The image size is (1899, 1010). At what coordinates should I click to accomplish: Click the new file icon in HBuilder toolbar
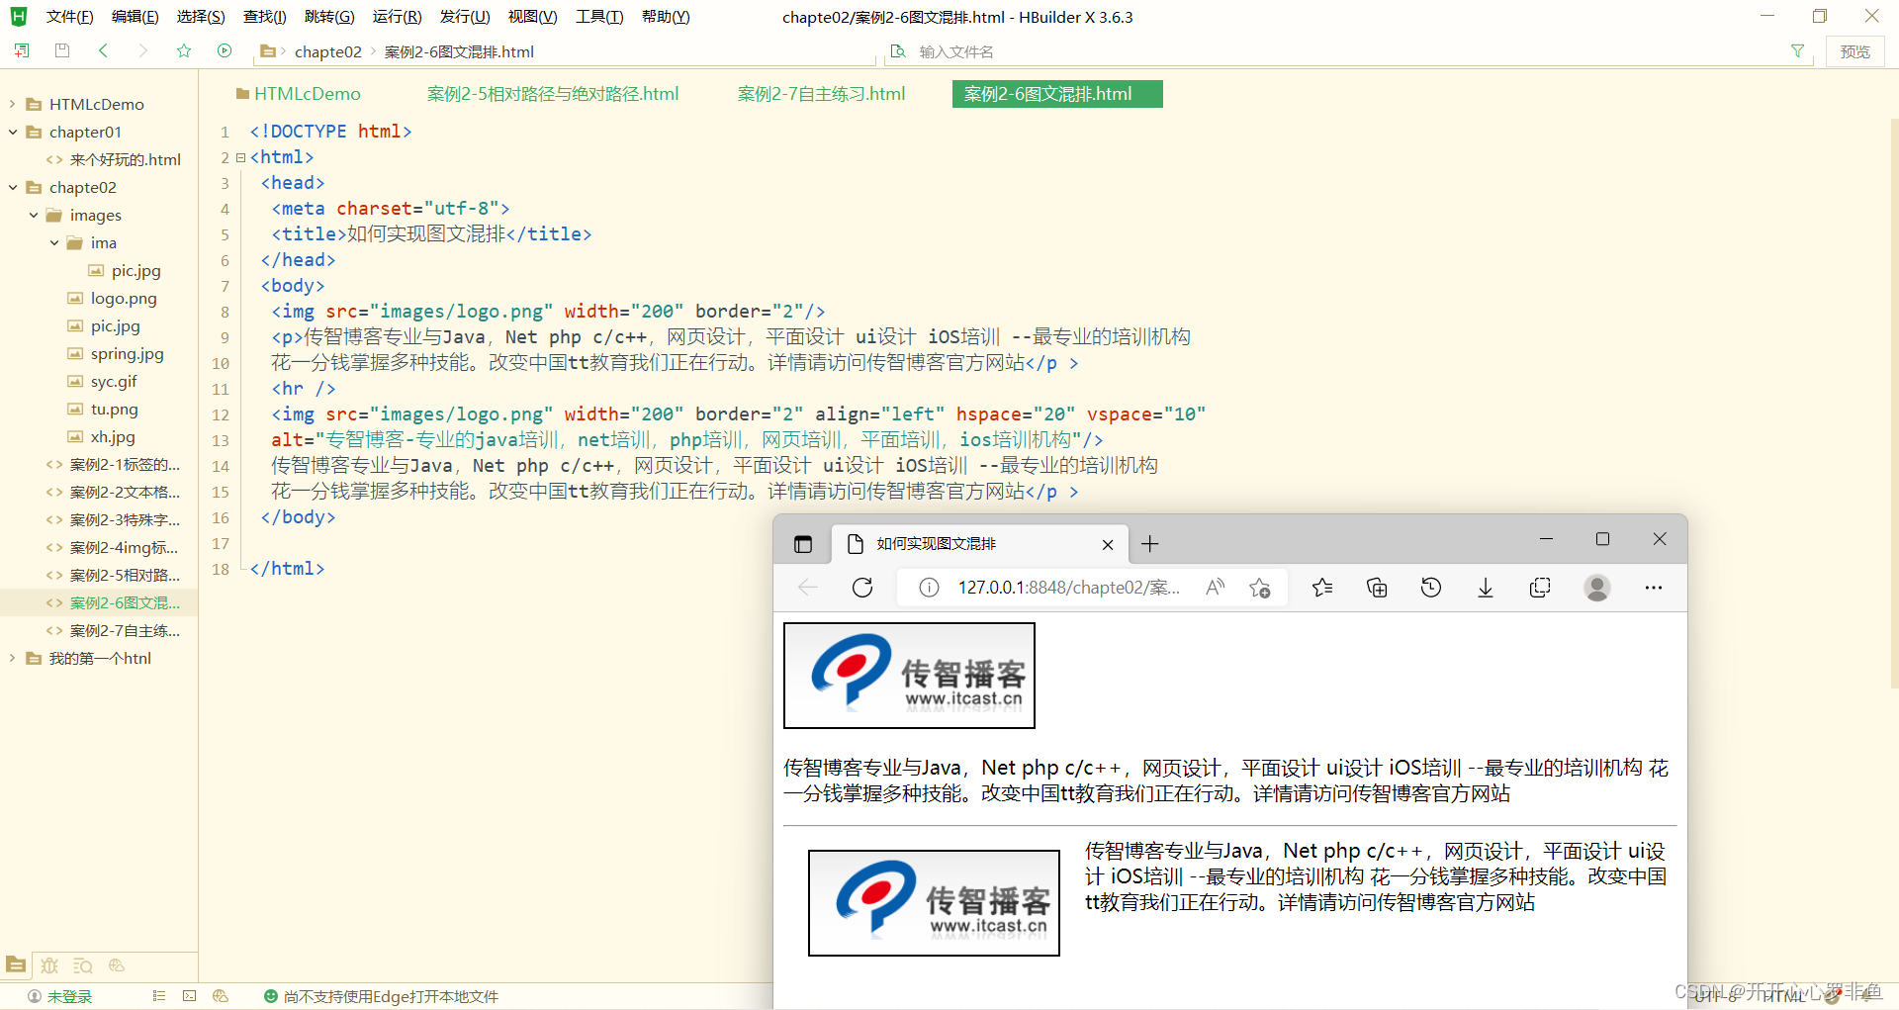tap(22, 50)
